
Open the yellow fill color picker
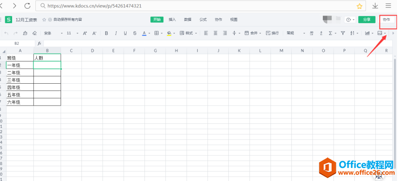[x=174, y=33]
